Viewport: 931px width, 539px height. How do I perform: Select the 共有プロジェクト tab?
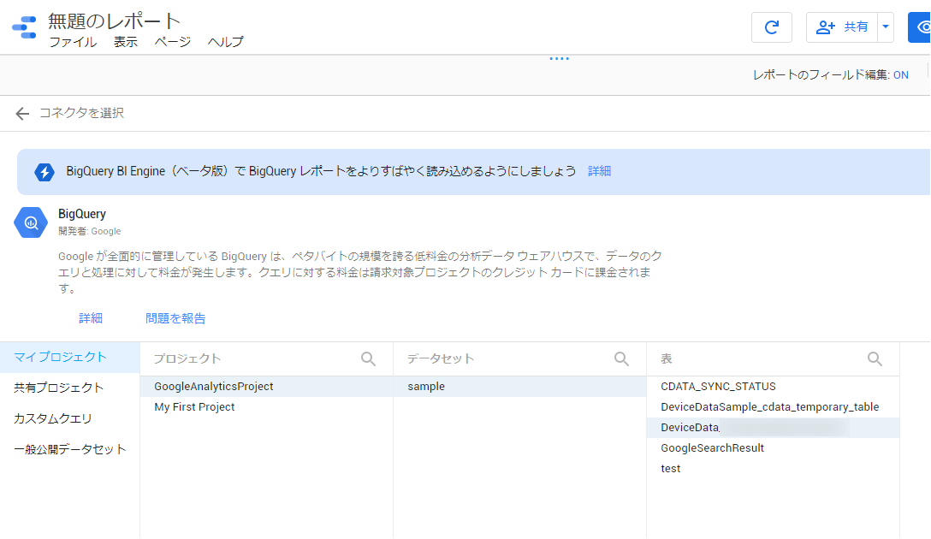(x=69, y=388)
